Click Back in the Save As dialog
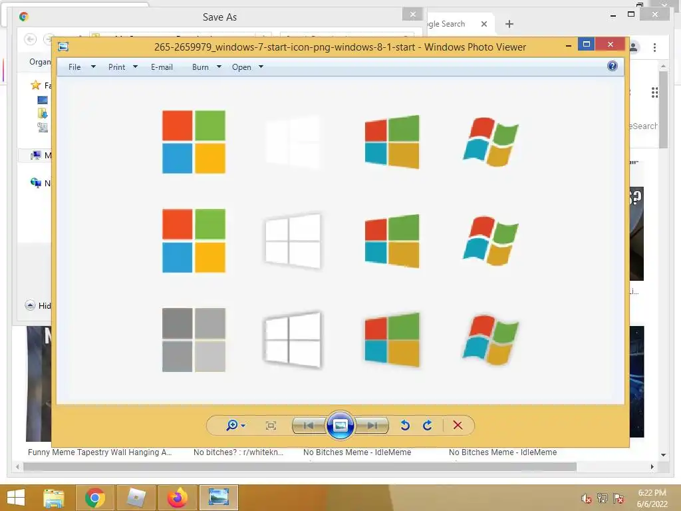The width and height of the screenshot is (681, 511). pos(31,39)
